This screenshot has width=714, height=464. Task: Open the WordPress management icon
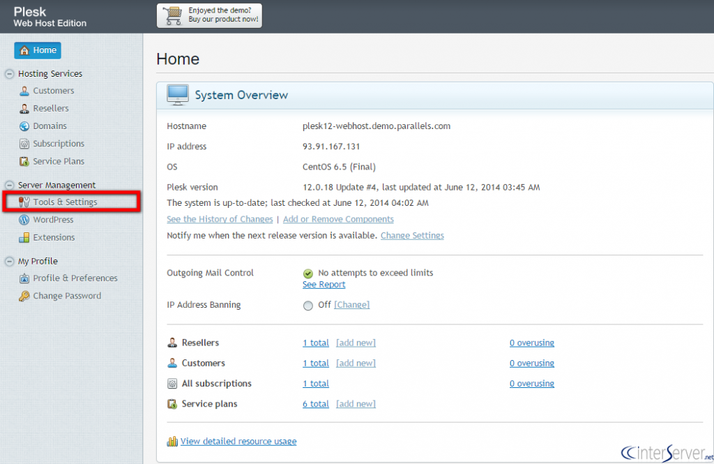point(24,219)
